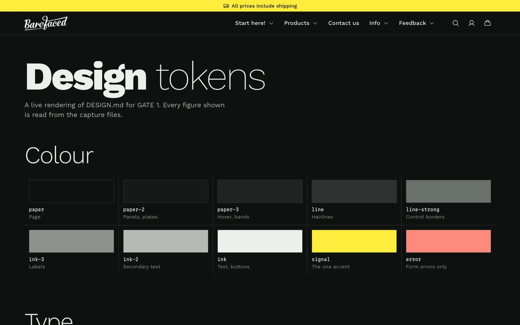
Task: Click the 'All prices include shipping' banner text
Action: (264, 6)
